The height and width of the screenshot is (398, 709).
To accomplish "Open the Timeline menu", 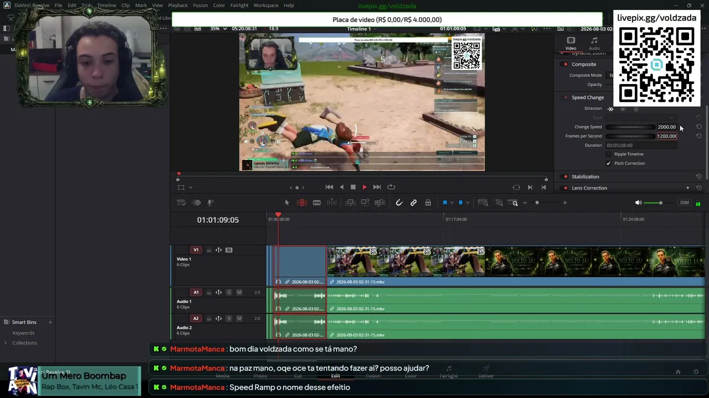I will 106,6.
